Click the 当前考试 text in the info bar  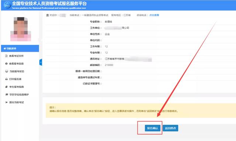pyautogui.click(x=89, y=15)
